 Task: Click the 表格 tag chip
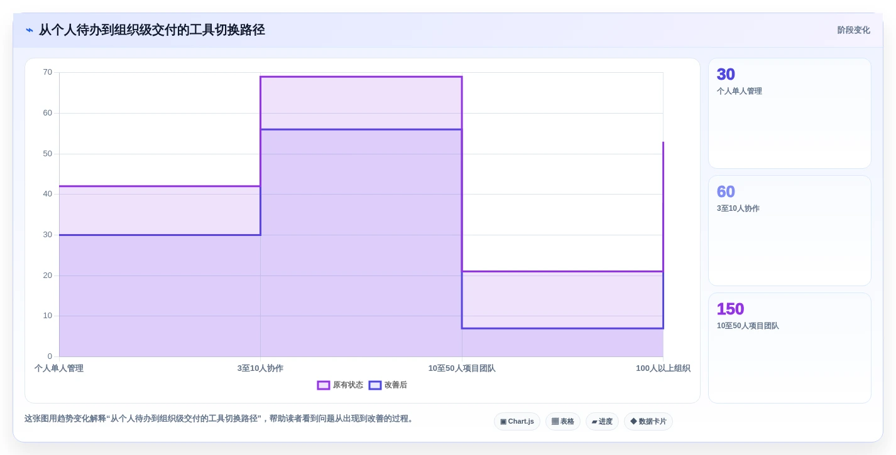point(563,422)
